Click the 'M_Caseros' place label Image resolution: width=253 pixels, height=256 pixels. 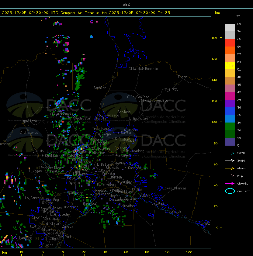(x=133, y=168)
